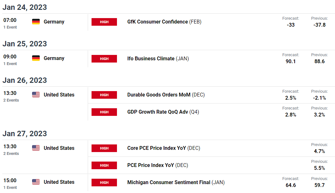Image resolution: width=335 pixels, height=193 pixels.
Task: Click the 09:00 time in the Jan 25 row
Action: point(10,57)
